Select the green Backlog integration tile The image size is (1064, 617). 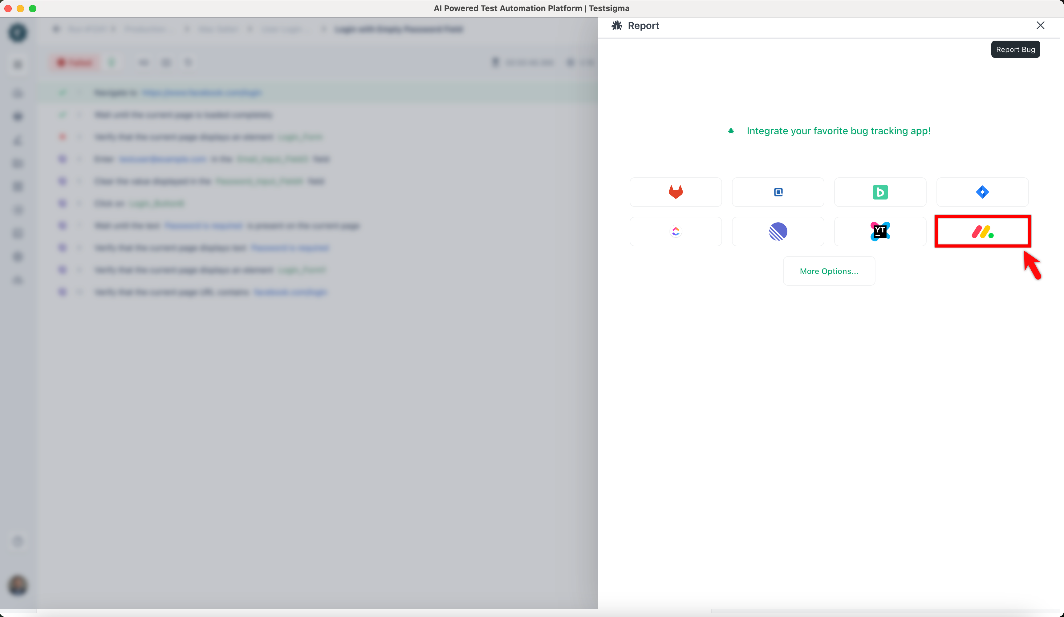click(x=880, y=192)
